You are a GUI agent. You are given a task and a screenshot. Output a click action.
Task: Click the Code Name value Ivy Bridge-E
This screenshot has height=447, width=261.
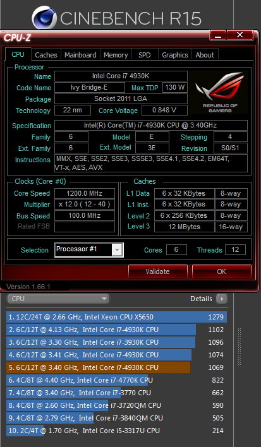[90, 87]
